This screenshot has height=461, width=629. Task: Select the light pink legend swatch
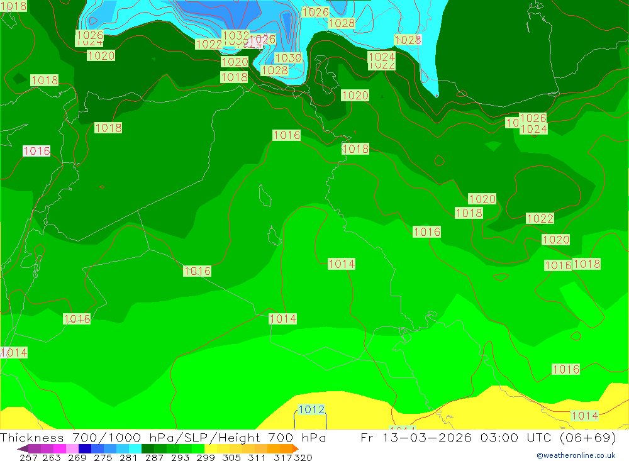tap(72, 448)
